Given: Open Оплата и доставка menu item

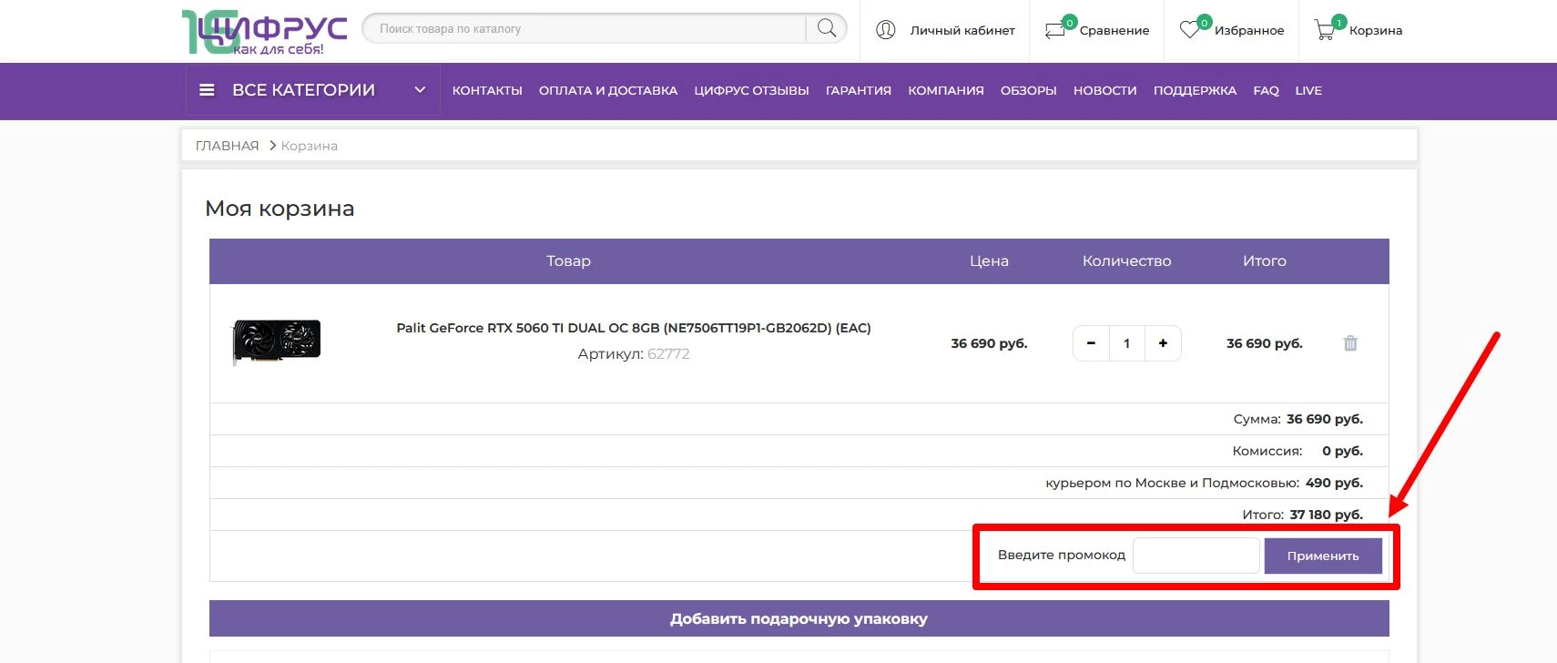Looking at the screenshot, I should (607, 90).
